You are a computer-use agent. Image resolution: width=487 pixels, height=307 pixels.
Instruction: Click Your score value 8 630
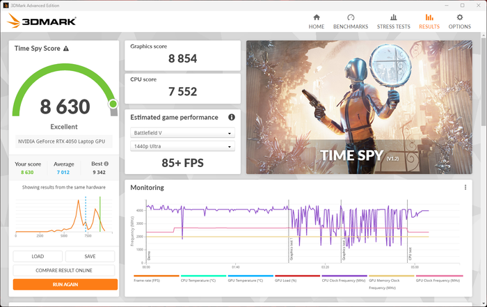point(27,172)
